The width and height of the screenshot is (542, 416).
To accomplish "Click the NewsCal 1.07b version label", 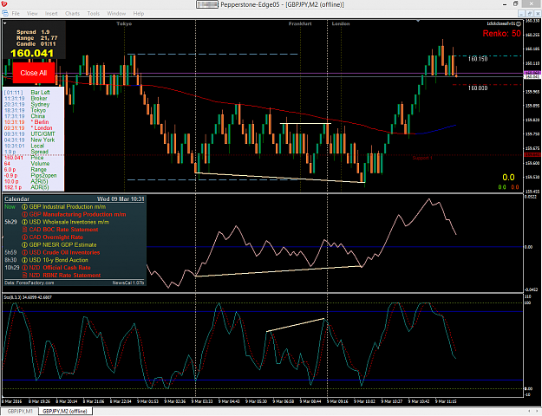I will [x=127, y=283].
